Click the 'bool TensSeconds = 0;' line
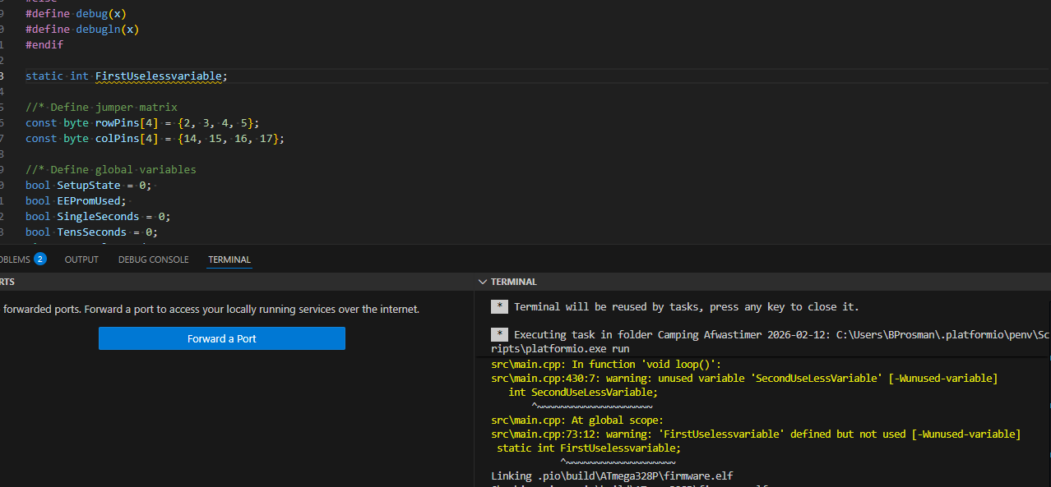Image resolution: width=1051 pixels, height=487 pixels. click(91, 232)
